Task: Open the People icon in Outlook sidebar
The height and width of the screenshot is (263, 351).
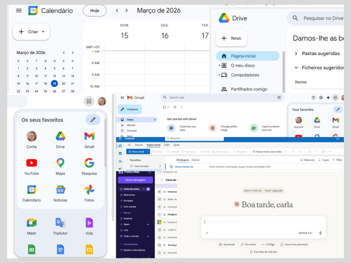Action: pos(120,161)
